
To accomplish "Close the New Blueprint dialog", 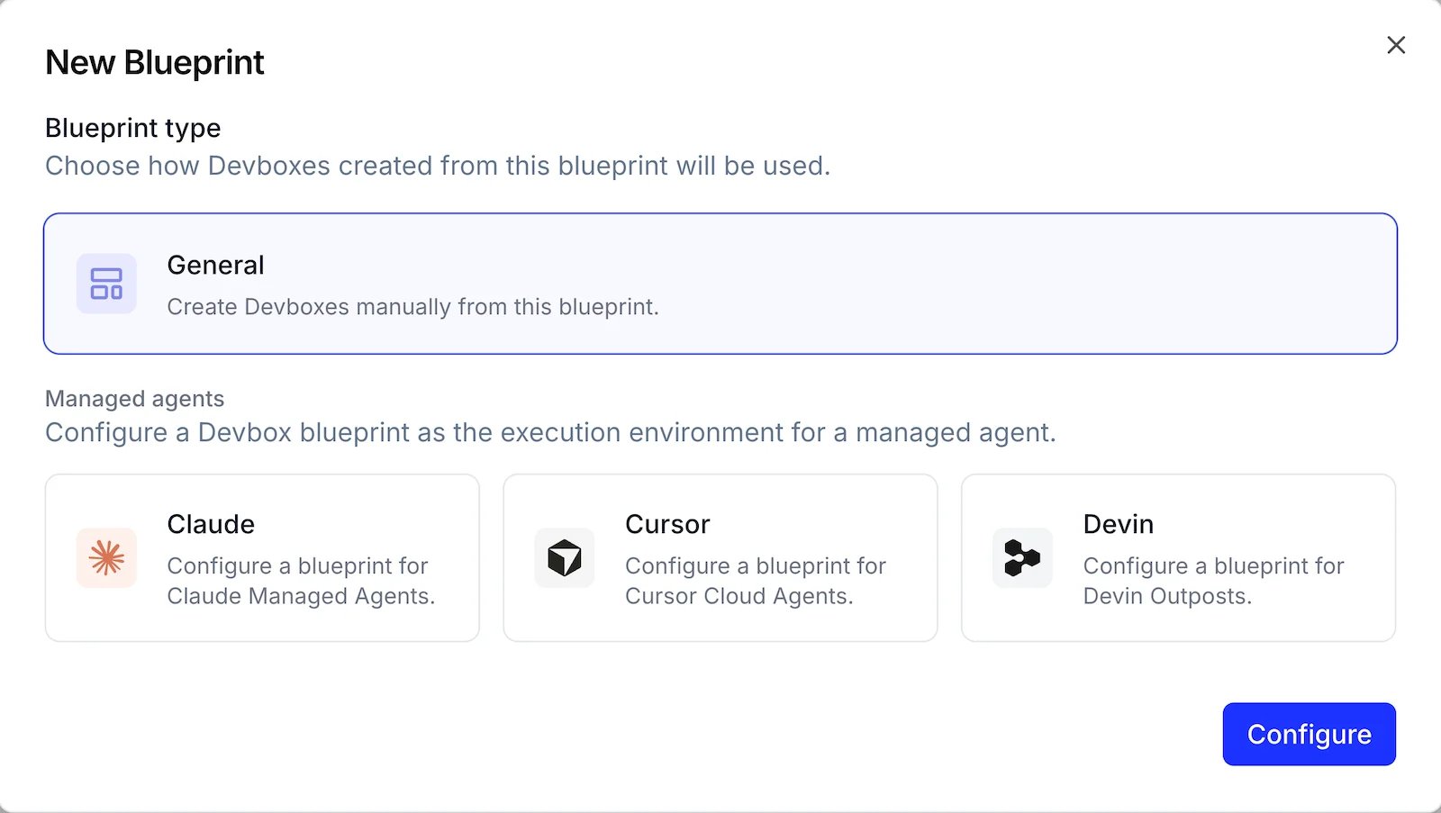I will [x=1396, y=45].
